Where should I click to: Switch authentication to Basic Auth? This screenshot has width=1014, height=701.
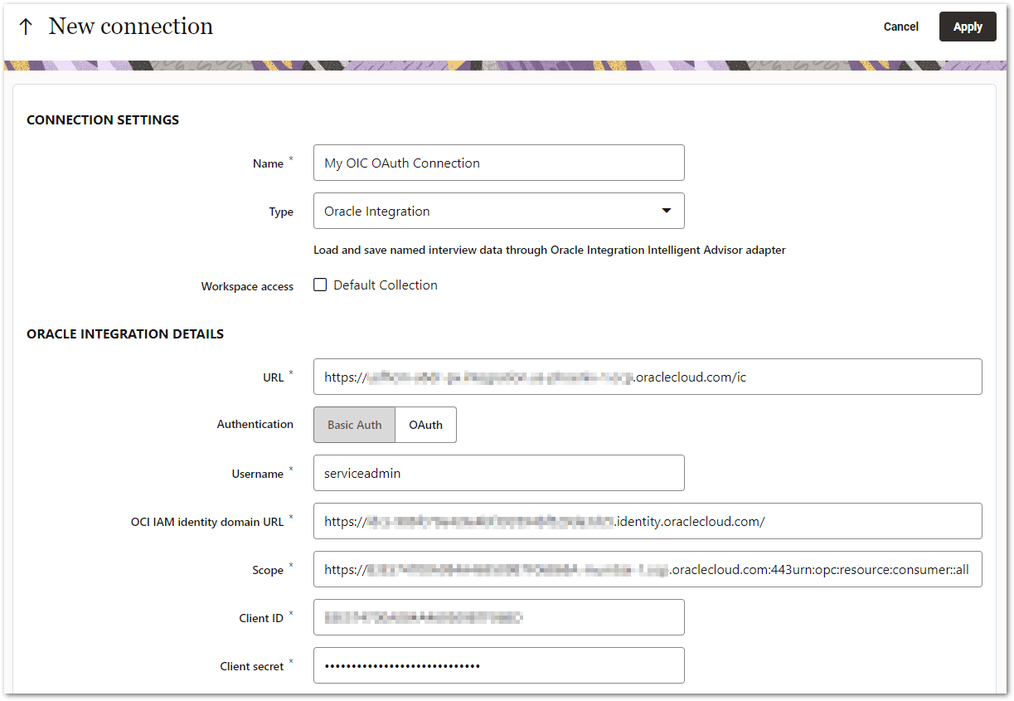[x=354, y=424]
